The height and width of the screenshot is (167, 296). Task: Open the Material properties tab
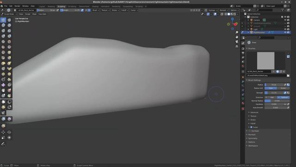coord(243,103)
